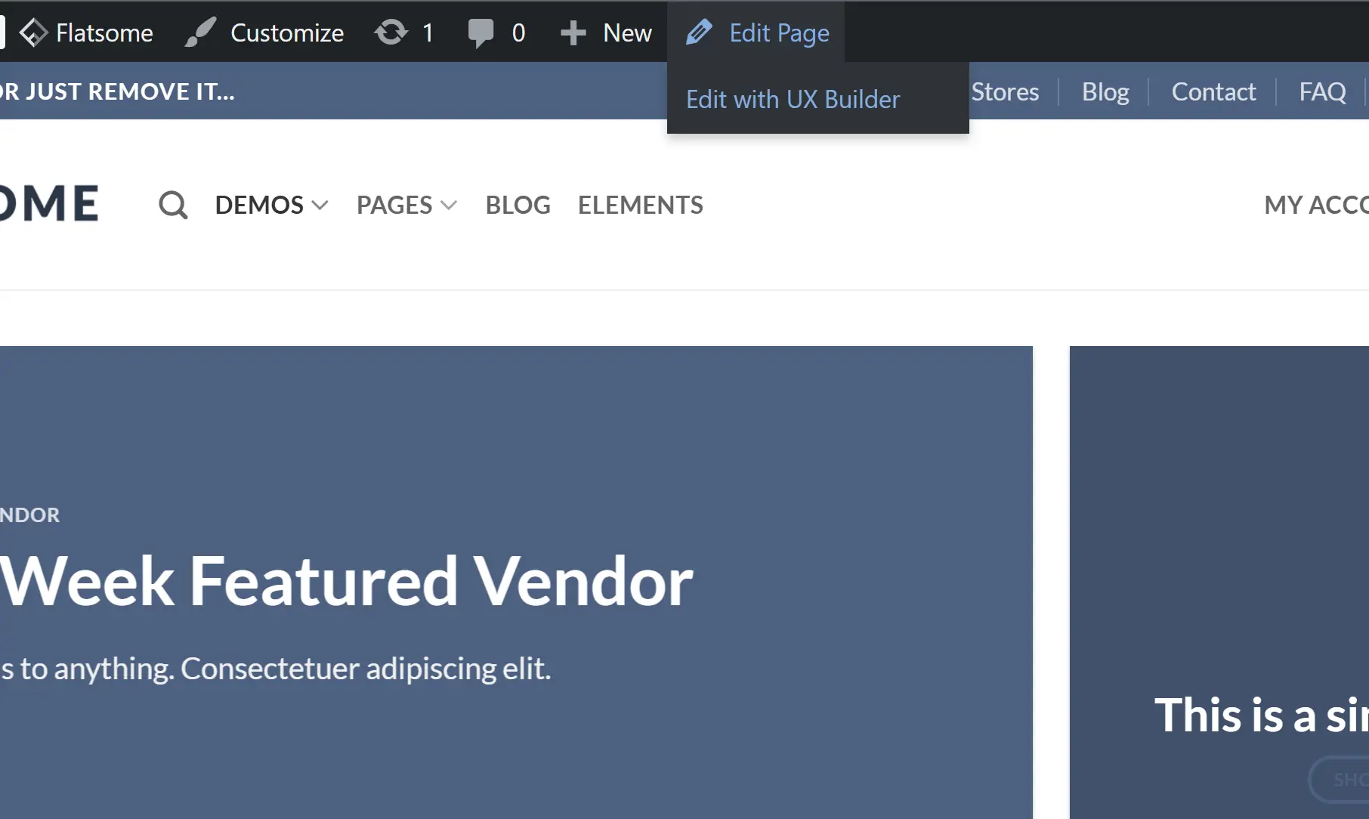
Task: Expand the PAGES dropdown menu
Action: coord(406,205)
